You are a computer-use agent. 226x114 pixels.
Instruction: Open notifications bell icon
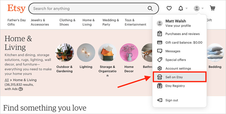coord(181,8)
